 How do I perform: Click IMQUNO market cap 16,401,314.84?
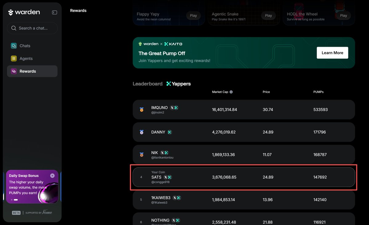pos(224,109)
